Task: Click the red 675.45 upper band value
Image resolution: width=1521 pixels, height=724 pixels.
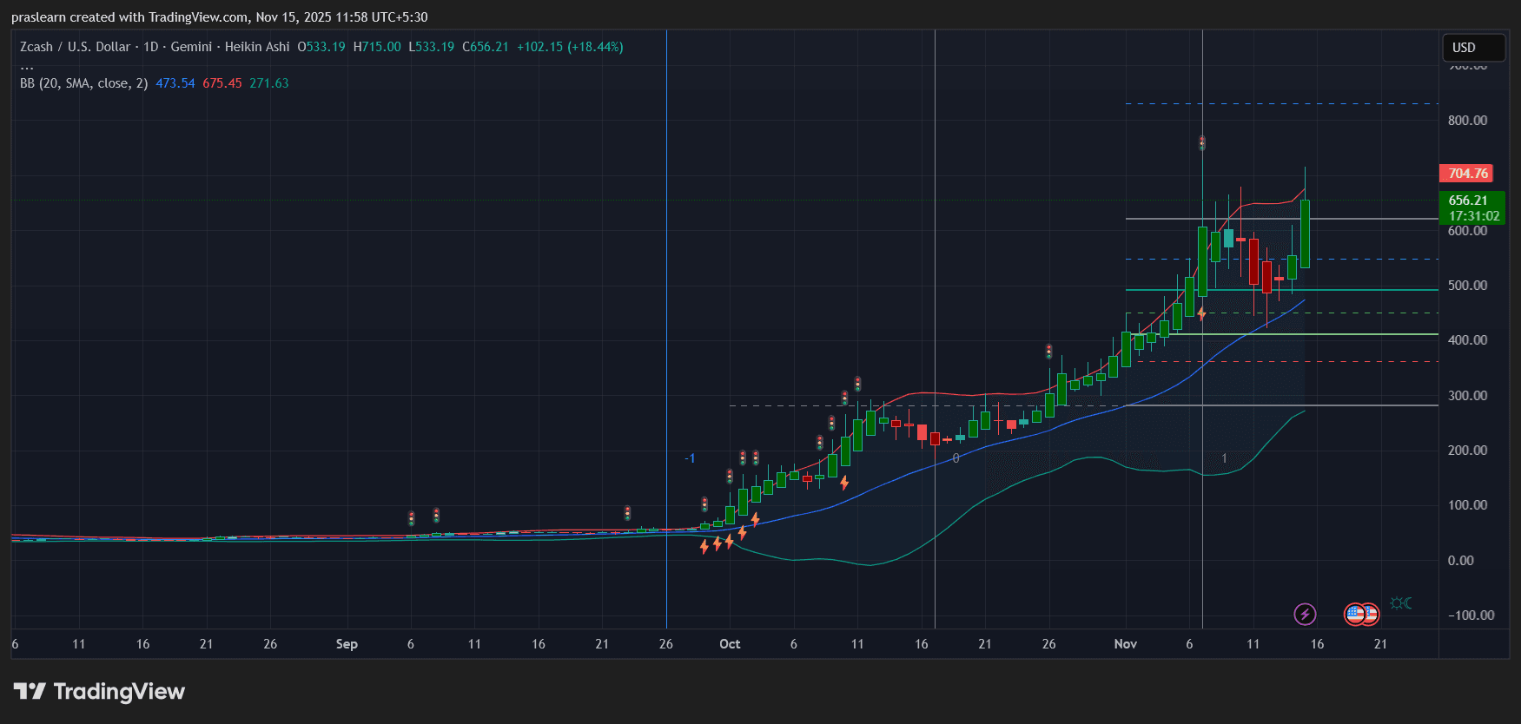Action: tap(222, 83)
